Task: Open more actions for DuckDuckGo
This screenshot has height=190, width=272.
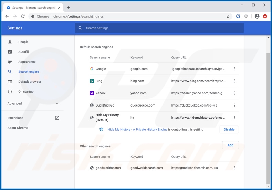Action: click(234, 105)
